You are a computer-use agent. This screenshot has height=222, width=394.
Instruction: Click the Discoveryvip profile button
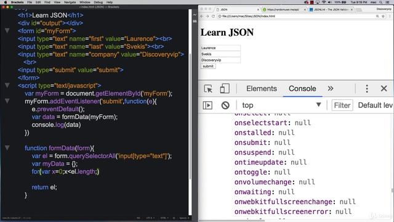point(384,9)
